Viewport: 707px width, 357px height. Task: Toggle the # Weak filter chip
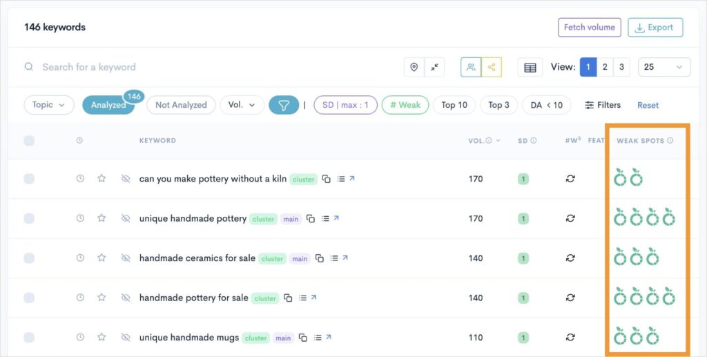pos(405,105)
